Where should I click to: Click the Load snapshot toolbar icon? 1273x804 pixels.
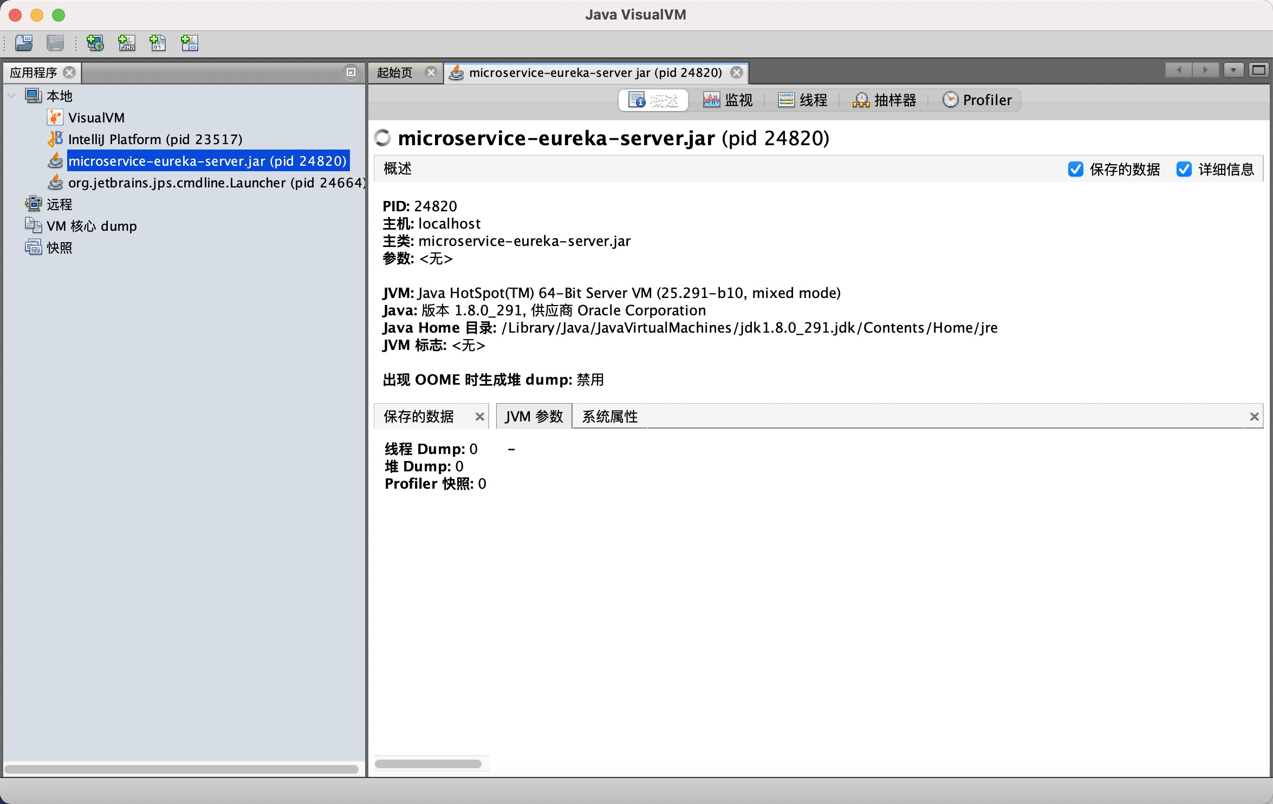point(24,43)
